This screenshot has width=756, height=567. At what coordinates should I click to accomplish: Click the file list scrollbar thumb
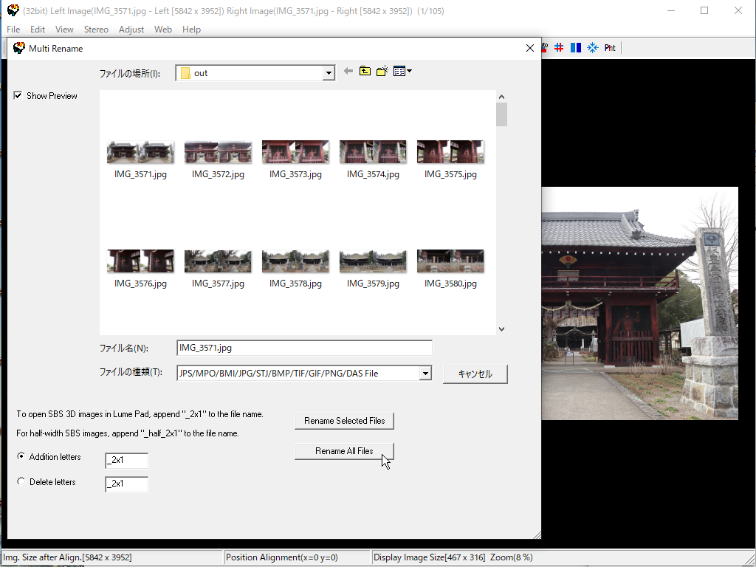(x=501, y=114)
